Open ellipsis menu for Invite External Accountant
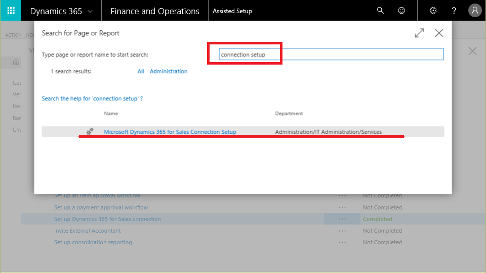Viewport: 486px width, 273px height. pyautogui.click(x=342, y=231)
